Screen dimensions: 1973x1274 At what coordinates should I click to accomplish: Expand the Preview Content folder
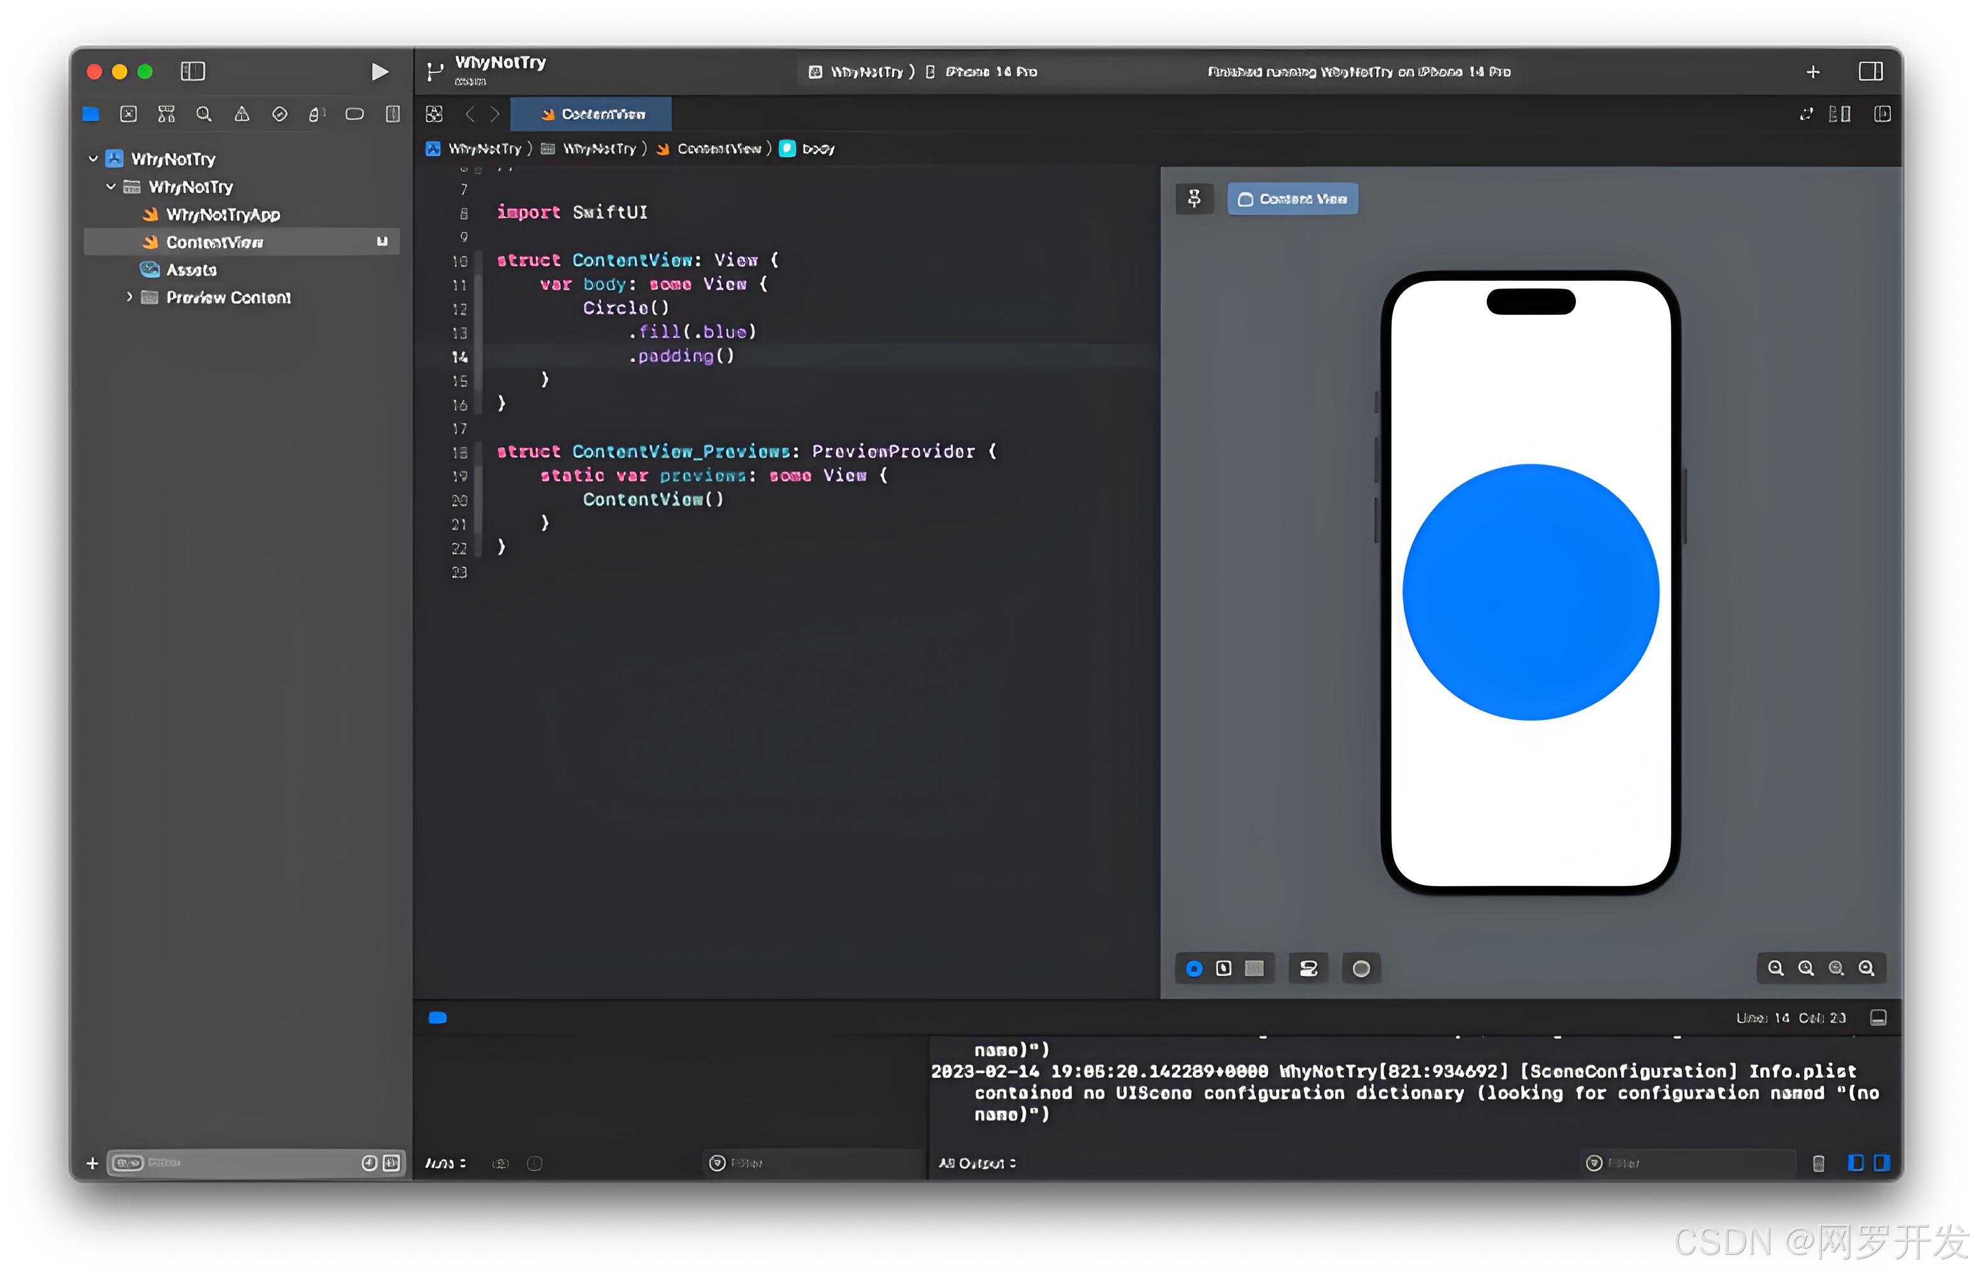(129, 297)
